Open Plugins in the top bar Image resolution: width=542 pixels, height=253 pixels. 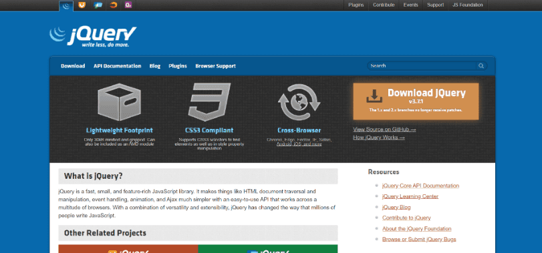(356, 5)
